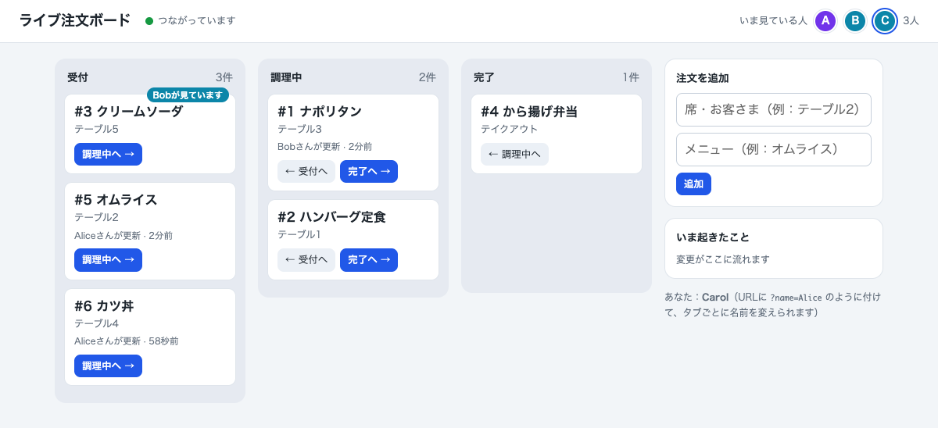Click the 3件 count in 受付
Screen dimensions: 938x428
point(224,77)
